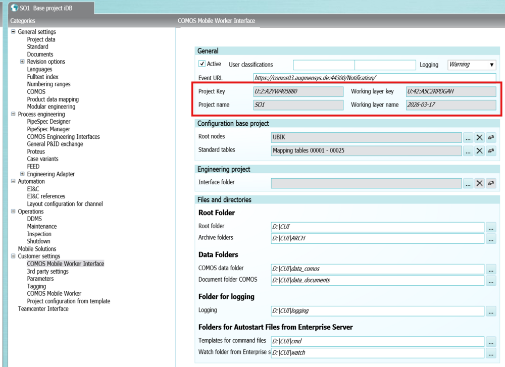Browse for Standard tables with the ellipsis button
The width and height of the screenshot is (505, 367).
tap(468, 150)
